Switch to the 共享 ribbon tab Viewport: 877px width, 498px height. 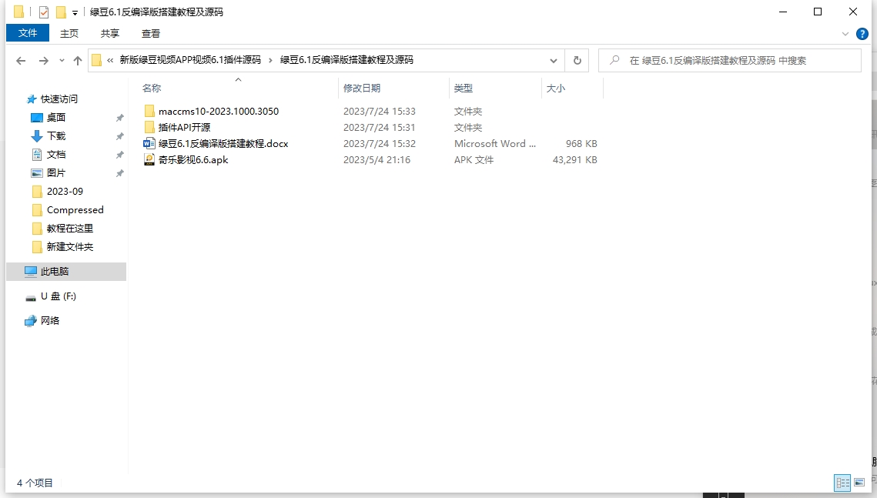(109, 34)
